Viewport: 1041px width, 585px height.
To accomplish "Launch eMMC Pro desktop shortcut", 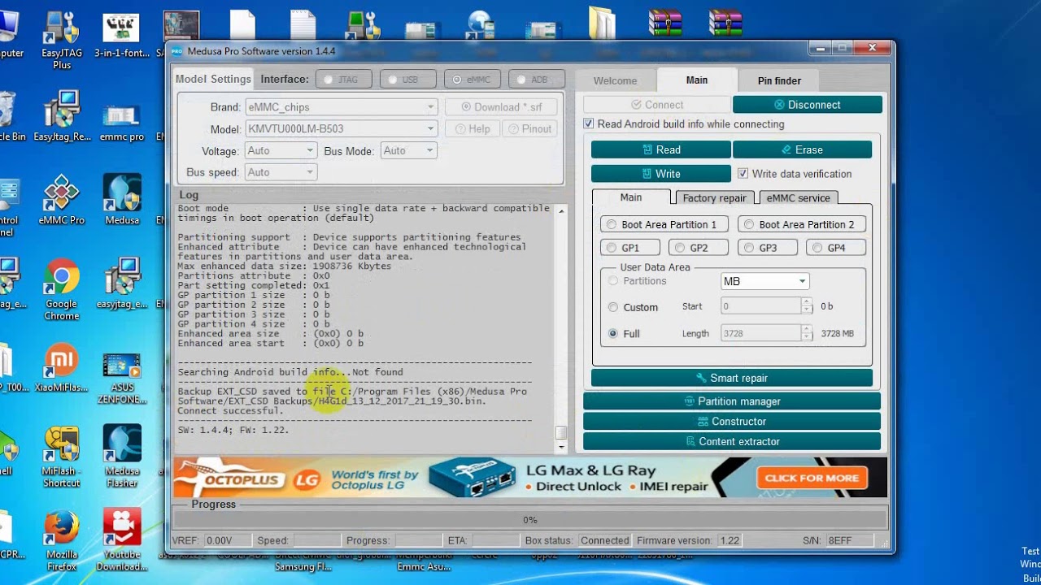I will click(x=62, y=200).
